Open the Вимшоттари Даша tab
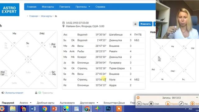 pos(114,103)
